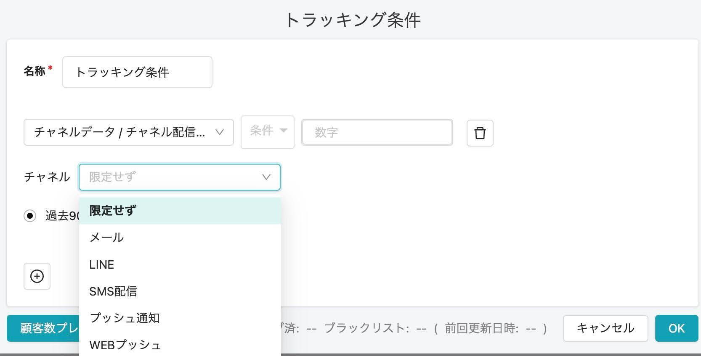Click the chevron arrow in チャネル select box
The height and width of the screenshot is (356, 701).
coord(266,177)
